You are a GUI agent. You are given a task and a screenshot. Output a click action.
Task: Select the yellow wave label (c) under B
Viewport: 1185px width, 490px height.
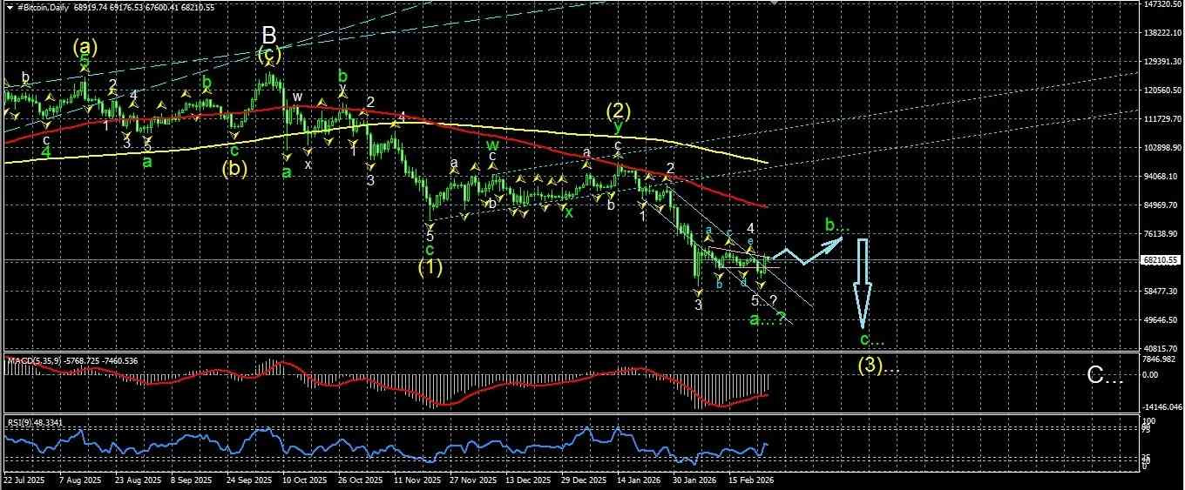[x=269, y=56]
